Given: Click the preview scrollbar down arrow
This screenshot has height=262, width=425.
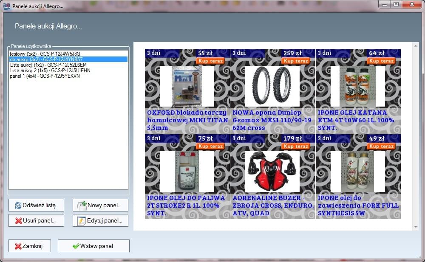Looking at the screenshot, I should (416, 227).
